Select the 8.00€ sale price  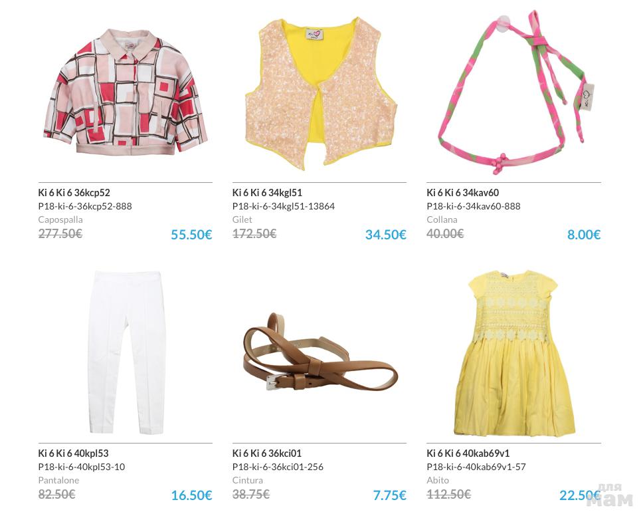point(584,235)
